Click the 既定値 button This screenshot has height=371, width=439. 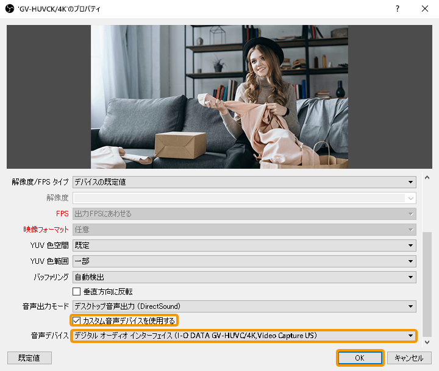click(29, 358)
